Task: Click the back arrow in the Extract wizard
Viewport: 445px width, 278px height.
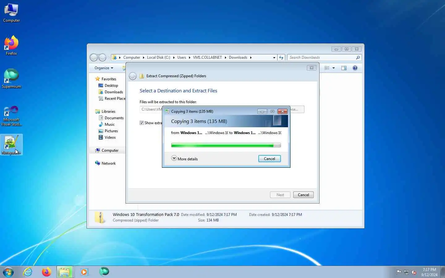Action: click(133, 76)
